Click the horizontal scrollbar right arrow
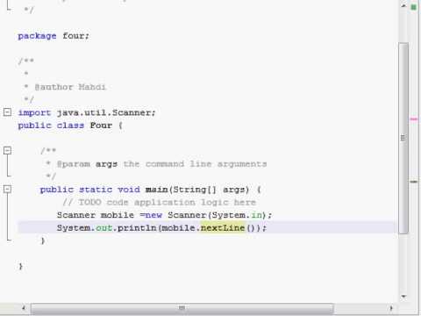 click(391, 308)
